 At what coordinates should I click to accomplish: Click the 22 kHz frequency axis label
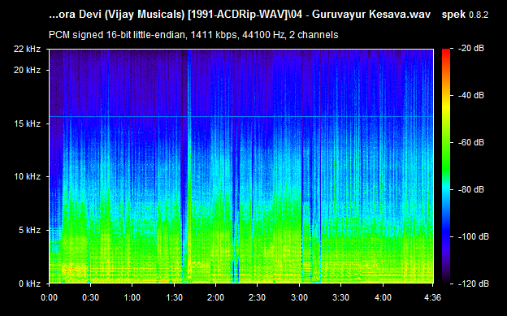tap(27, 49)
